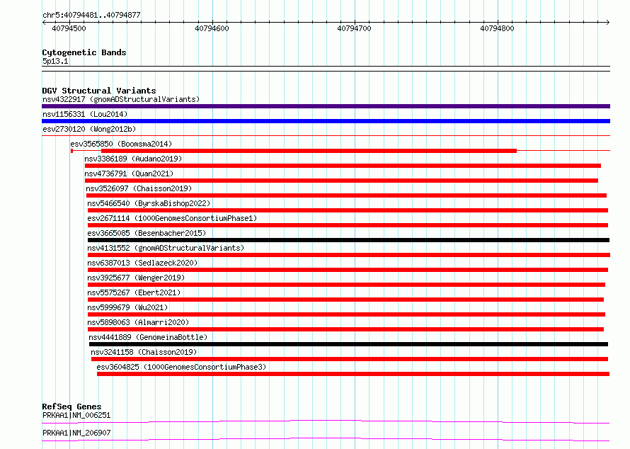Image resolution: width=630 pixels, height=449 pixels.
Task: Select the nsv1156331 (Lou2014) blue bar
Action: point(326,121)
